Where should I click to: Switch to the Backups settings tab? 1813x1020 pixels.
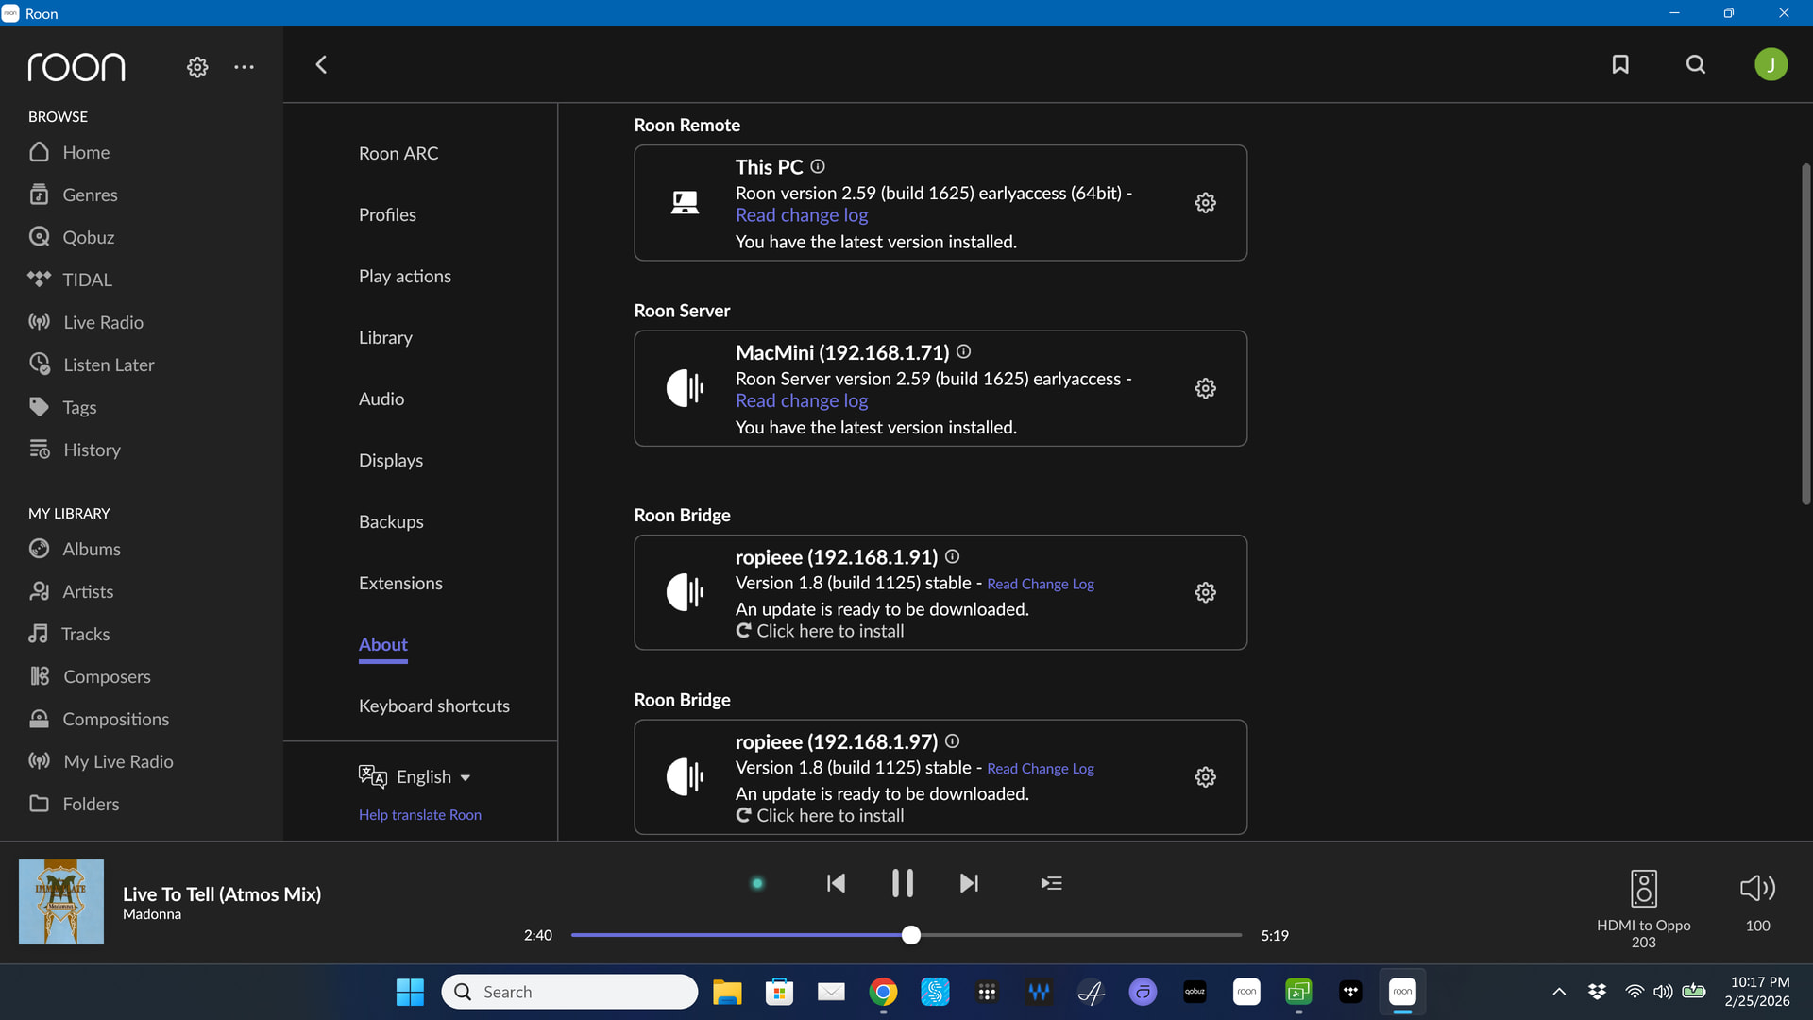point(391,521)
